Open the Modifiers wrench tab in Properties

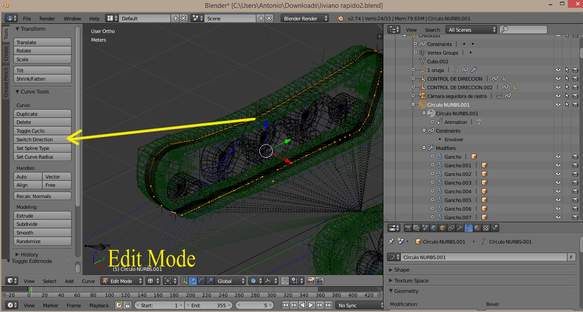tap(460, 228)
